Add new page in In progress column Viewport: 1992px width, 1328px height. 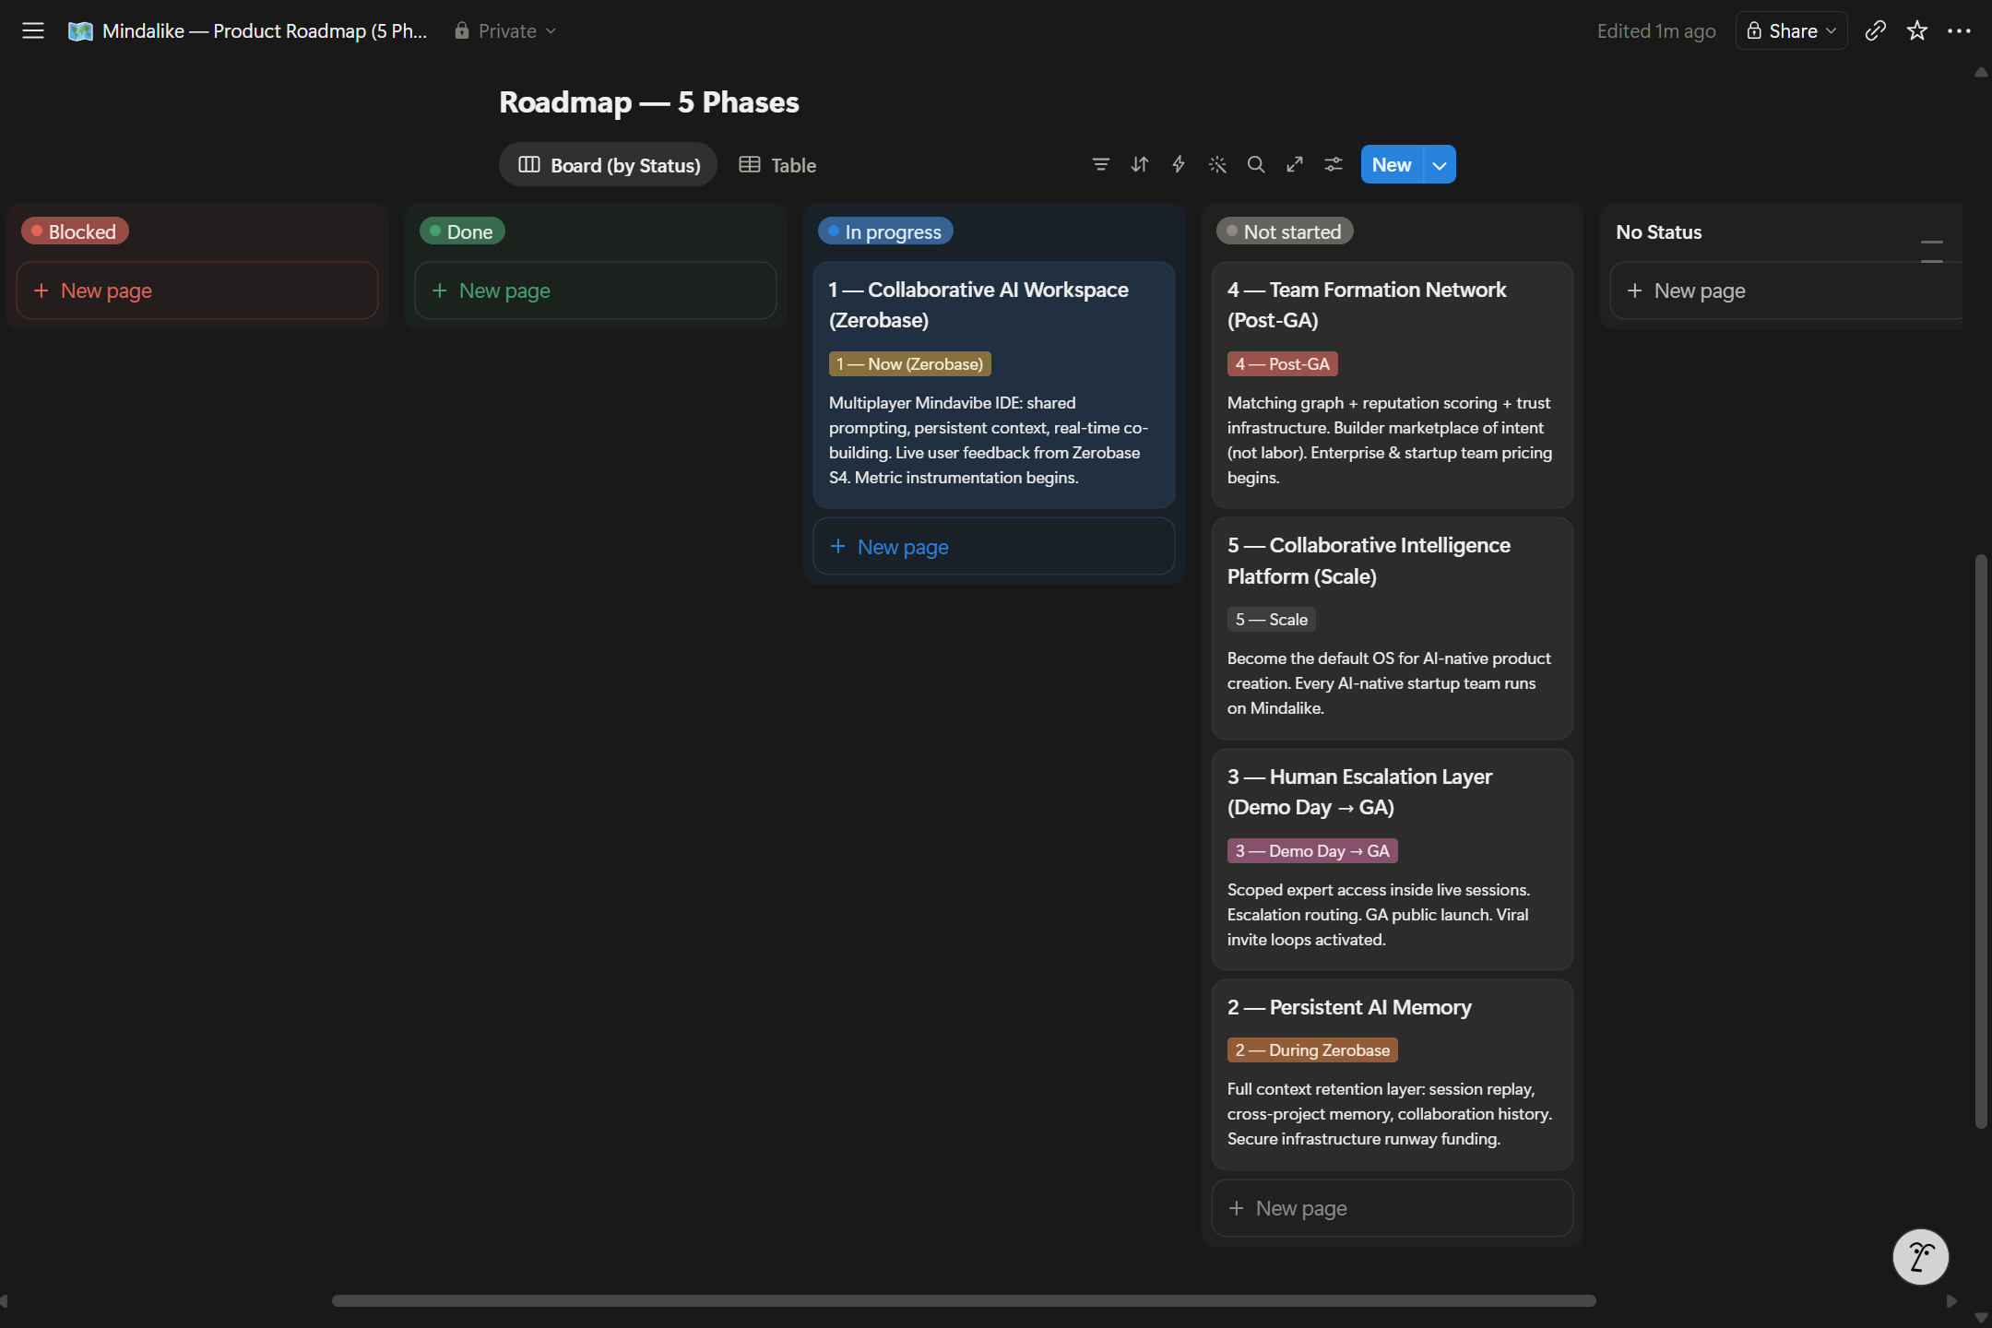click(x=994, y=547)
